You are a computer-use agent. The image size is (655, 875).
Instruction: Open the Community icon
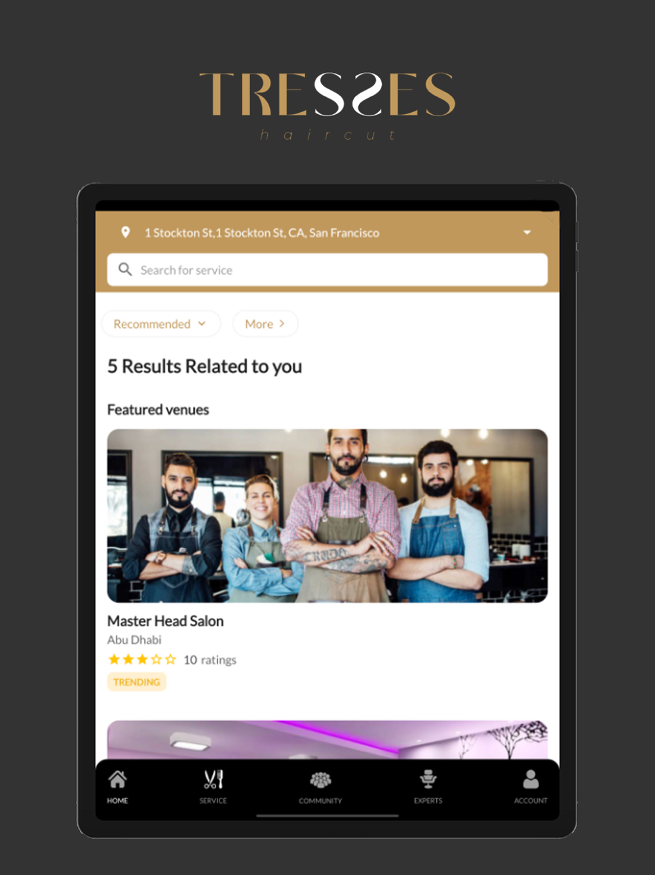coord(320,779)
